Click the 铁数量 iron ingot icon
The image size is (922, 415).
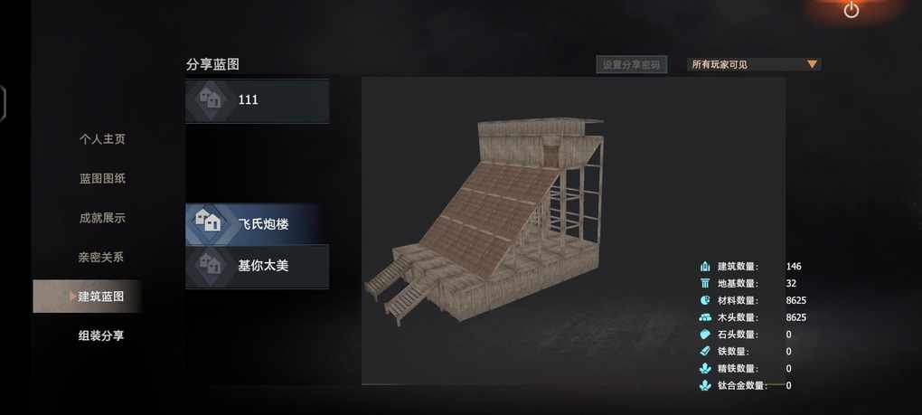[x=705, y=352]
